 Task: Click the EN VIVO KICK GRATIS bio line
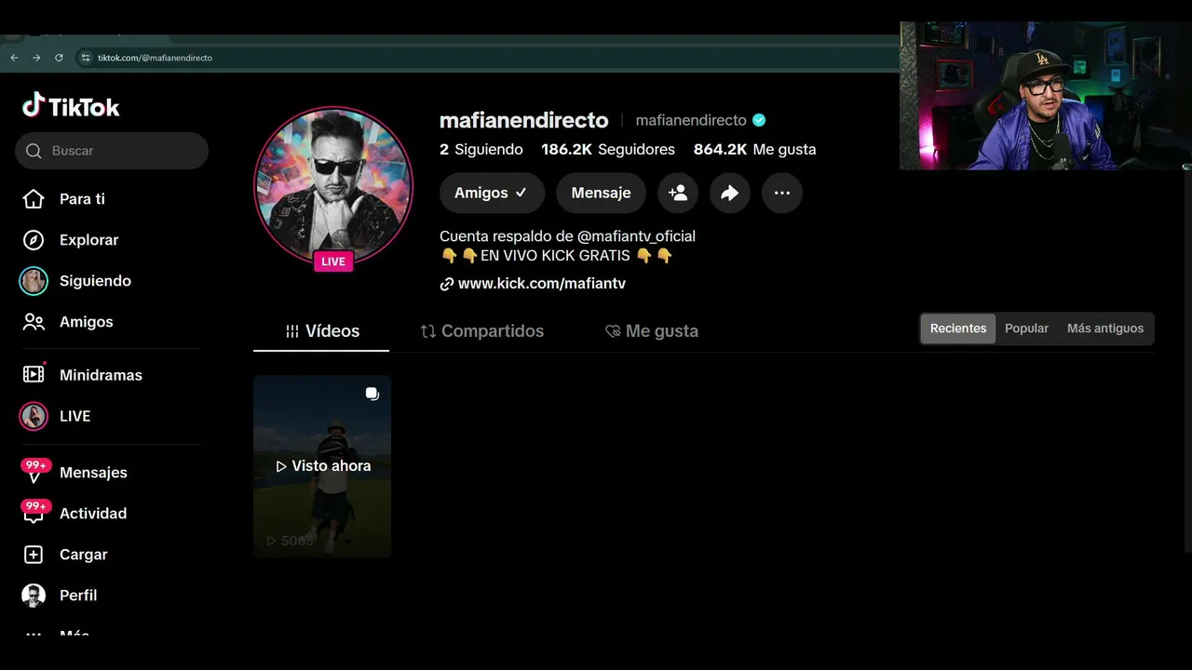556,255
